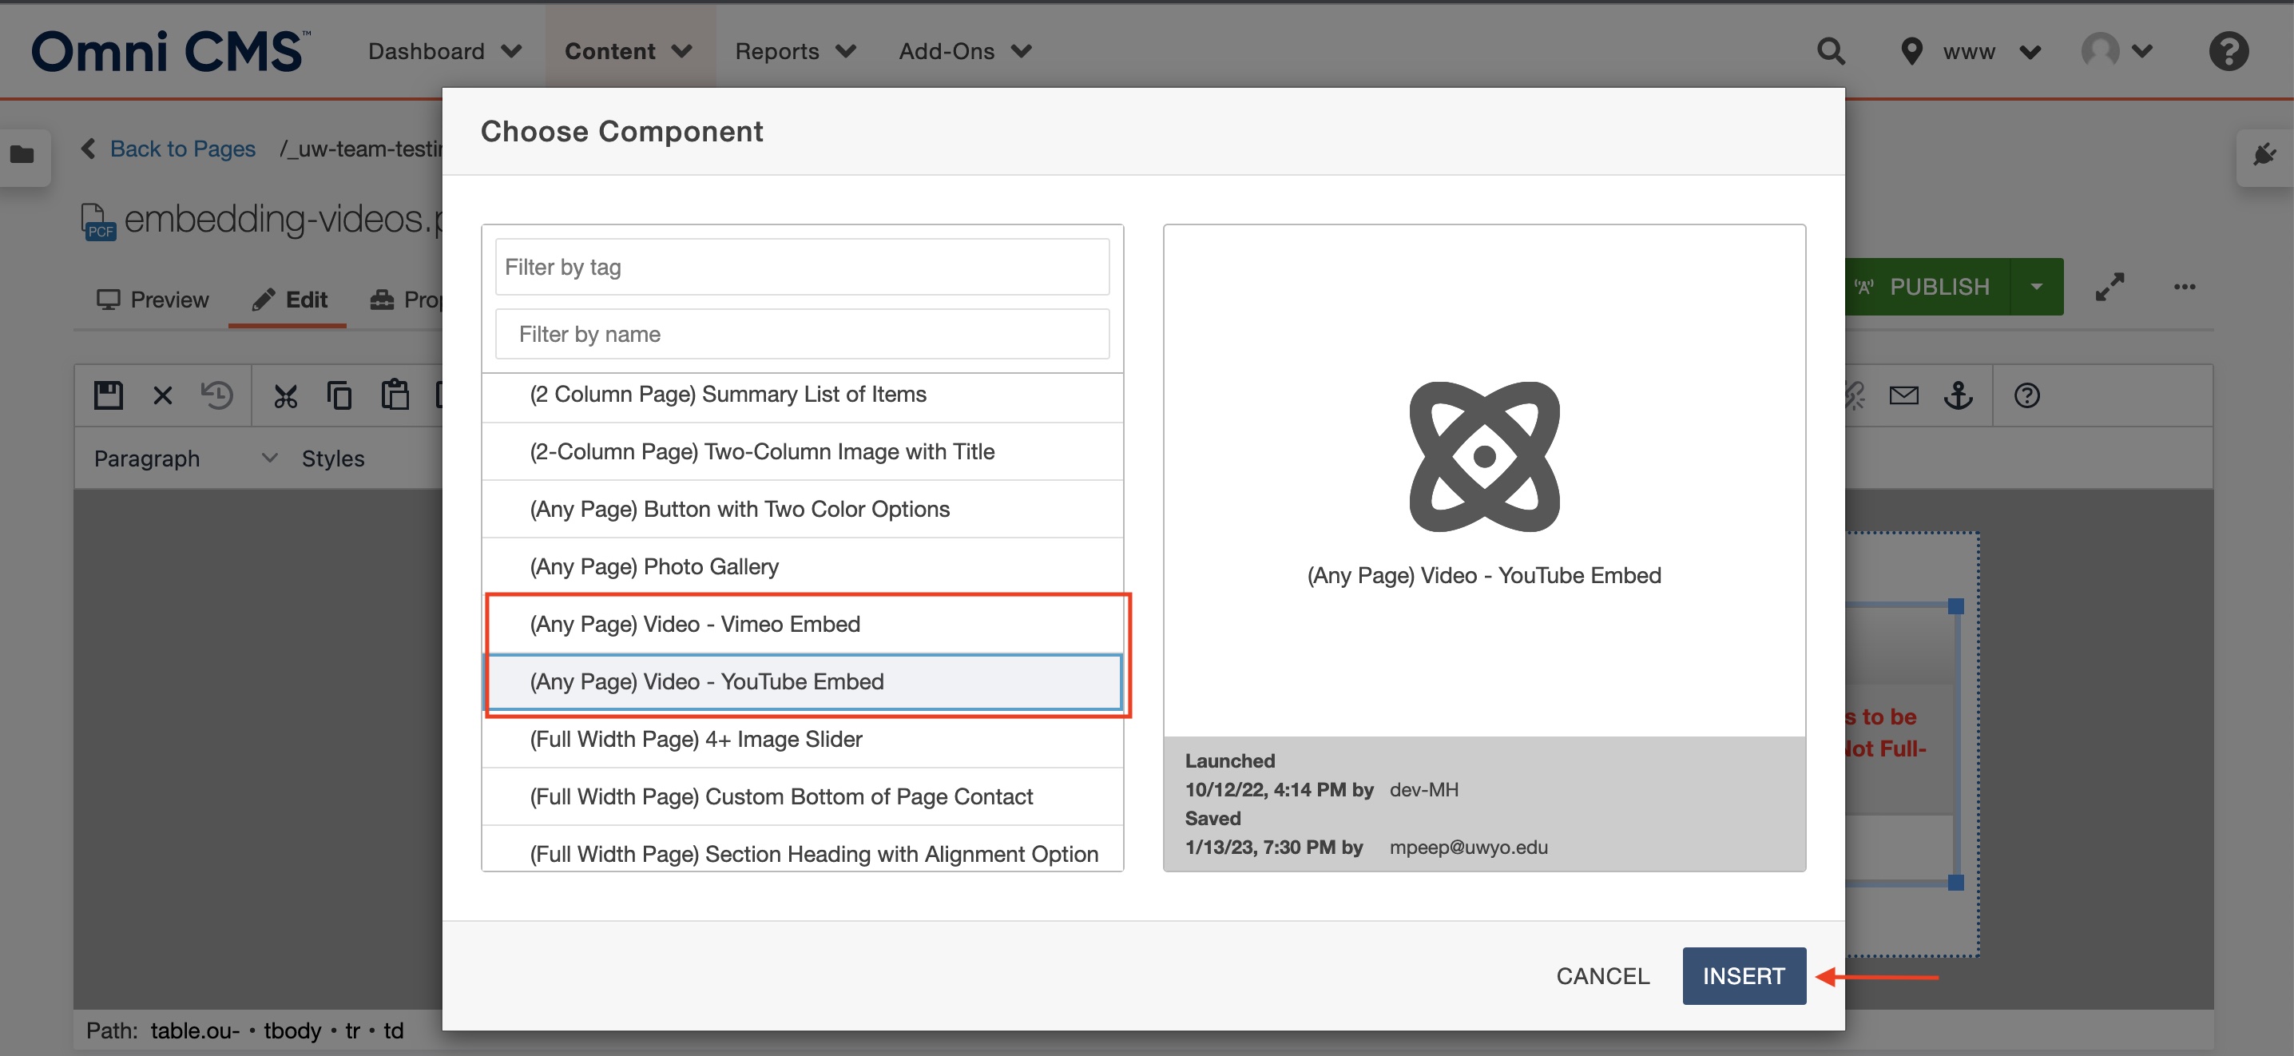The width and height of the screenshot is (2294, 1056).
Task: Open the gadgets plug icon
Action: coord(2264,156)
